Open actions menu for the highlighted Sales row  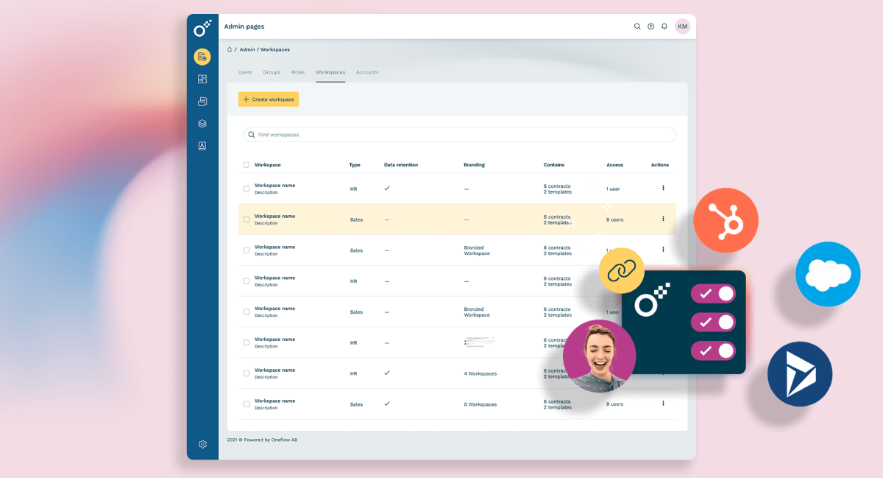[663, 219]
